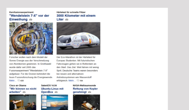This screenshot has width=189, height=110.
Task: Click Mehr... link under Wendelstein article
Action: coord(13,81)
